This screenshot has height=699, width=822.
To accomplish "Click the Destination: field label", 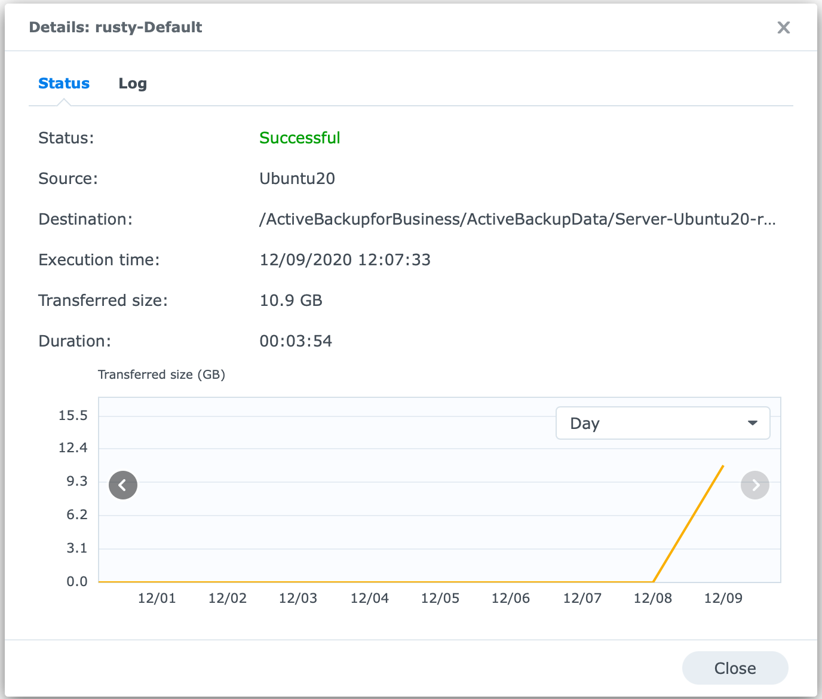I will tap(85, 219).
